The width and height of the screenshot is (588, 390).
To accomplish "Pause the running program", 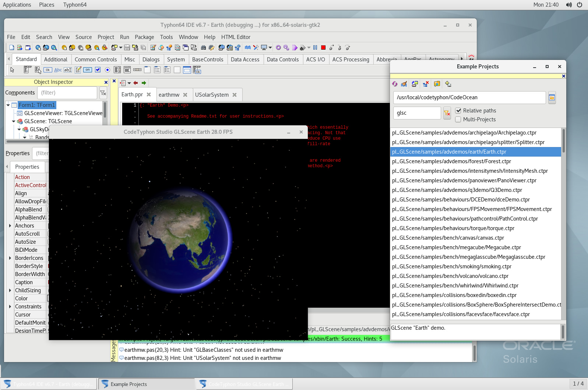I will point(315,47).
